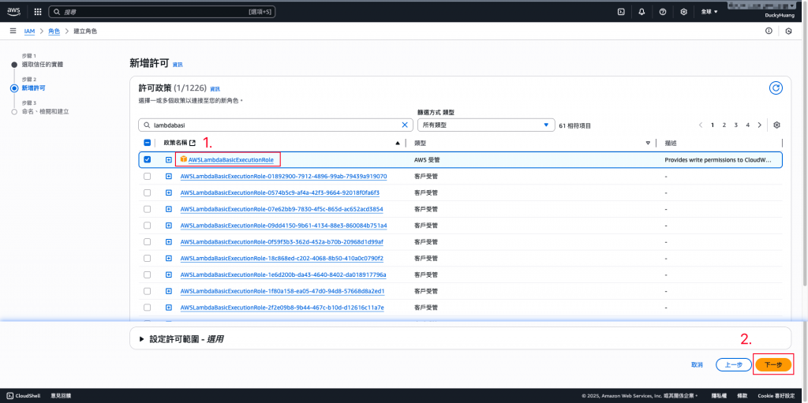Clear the lambdabasi search text

coord(405,125)
